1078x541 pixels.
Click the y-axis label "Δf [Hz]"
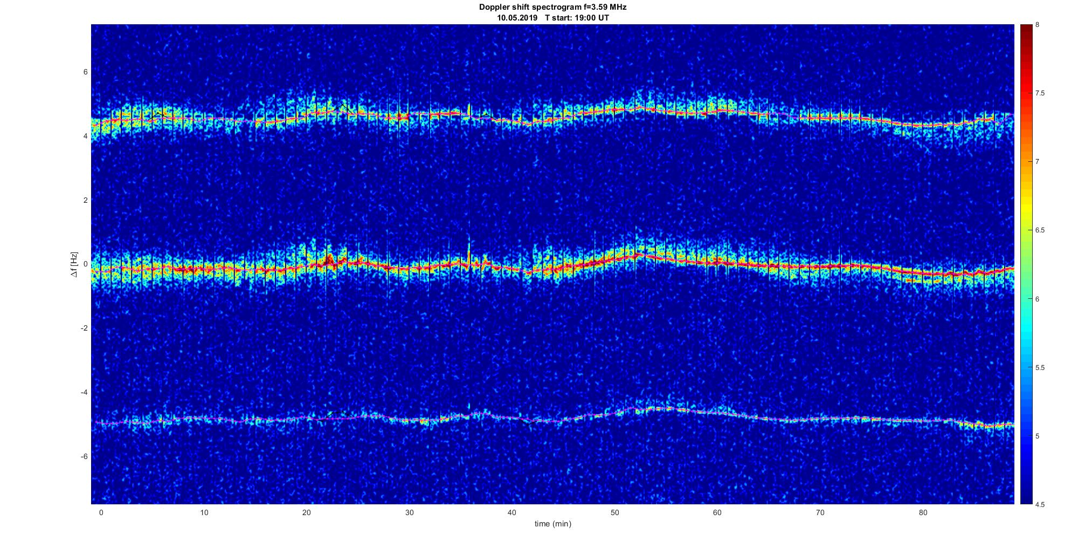[74, 264]
